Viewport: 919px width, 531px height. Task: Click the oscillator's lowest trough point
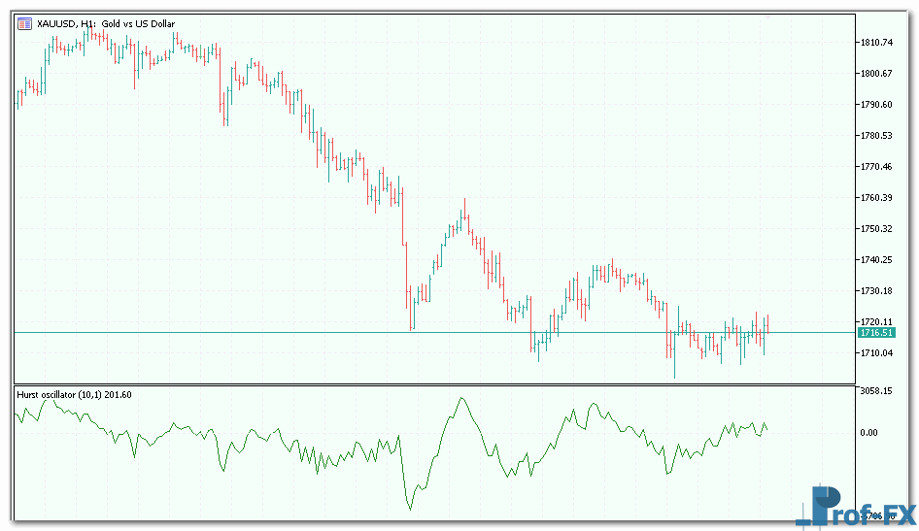point(409,509)
